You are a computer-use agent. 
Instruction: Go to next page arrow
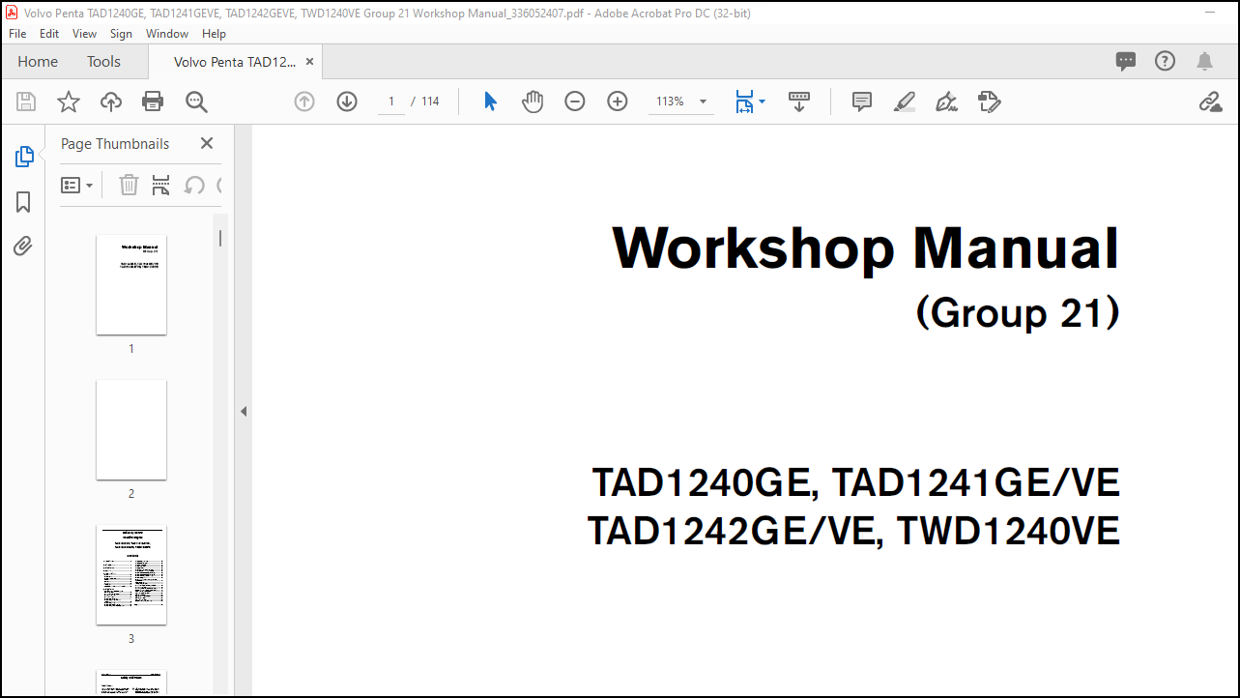(347, 102)
